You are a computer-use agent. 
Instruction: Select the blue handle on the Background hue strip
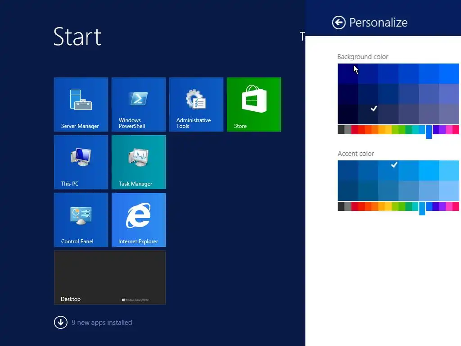[429, 132]
